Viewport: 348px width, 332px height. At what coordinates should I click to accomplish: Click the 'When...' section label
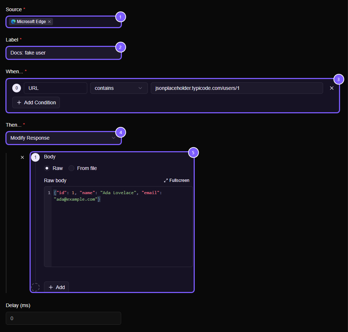click(14, 71)
